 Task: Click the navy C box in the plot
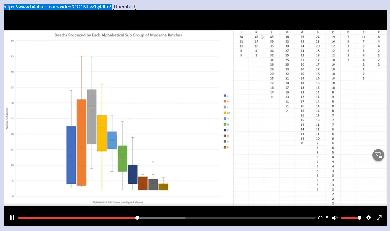coord(133,174)
